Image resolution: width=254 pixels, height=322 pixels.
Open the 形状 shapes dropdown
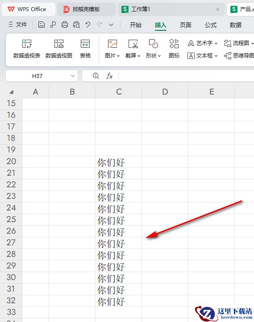pos(153,49)
